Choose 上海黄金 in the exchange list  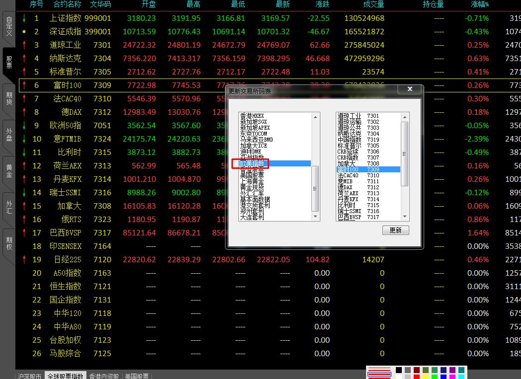click(x=252, y=181)
